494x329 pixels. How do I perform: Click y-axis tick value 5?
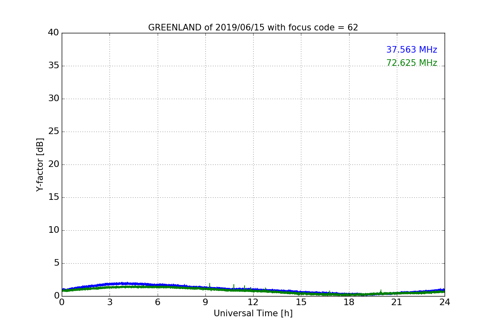tap(56, 263)
